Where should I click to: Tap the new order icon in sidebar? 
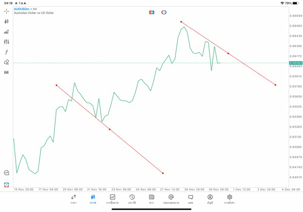[7, 184]
